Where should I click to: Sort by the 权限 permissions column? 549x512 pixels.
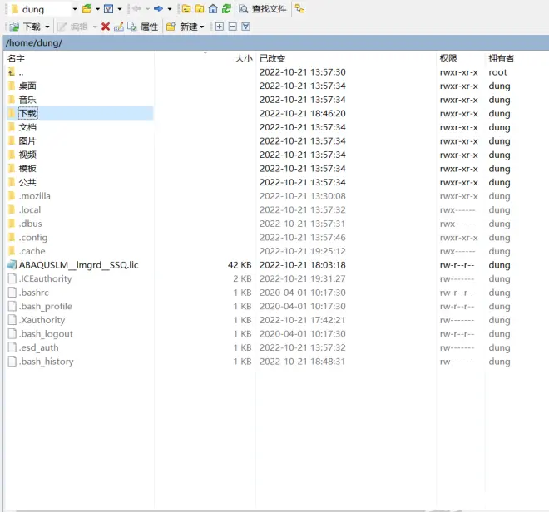click(x=448, y=58)
